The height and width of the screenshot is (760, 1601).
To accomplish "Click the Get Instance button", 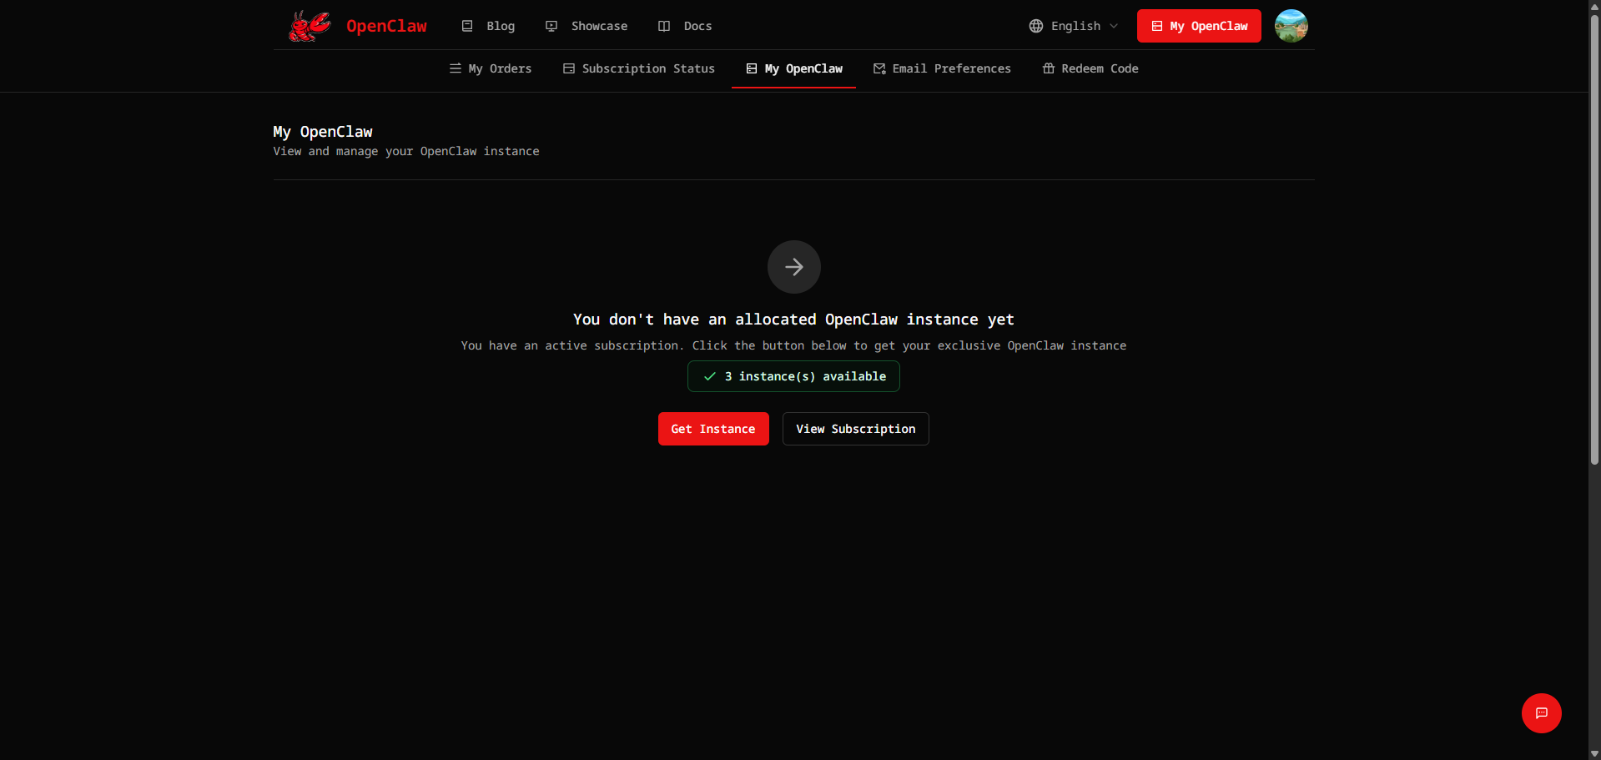I will coord(713,428).
